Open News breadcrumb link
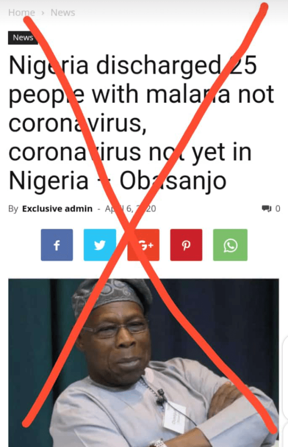The height and width of the screenshot is (447, 288). tap(63, 13)
